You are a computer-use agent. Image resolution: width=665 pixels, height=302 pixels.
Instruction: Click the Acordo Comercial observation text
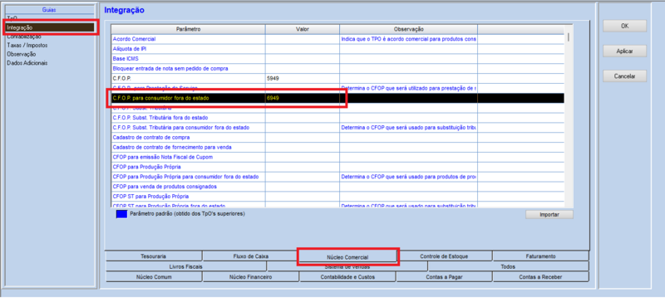click(x=408, y=39)
